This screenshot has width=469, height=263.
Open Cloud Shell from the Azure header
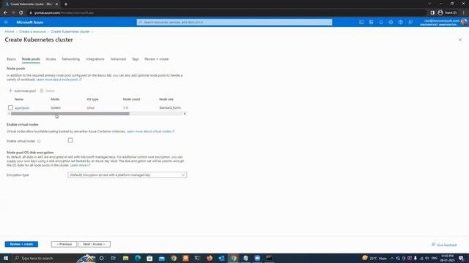[361, 22]
